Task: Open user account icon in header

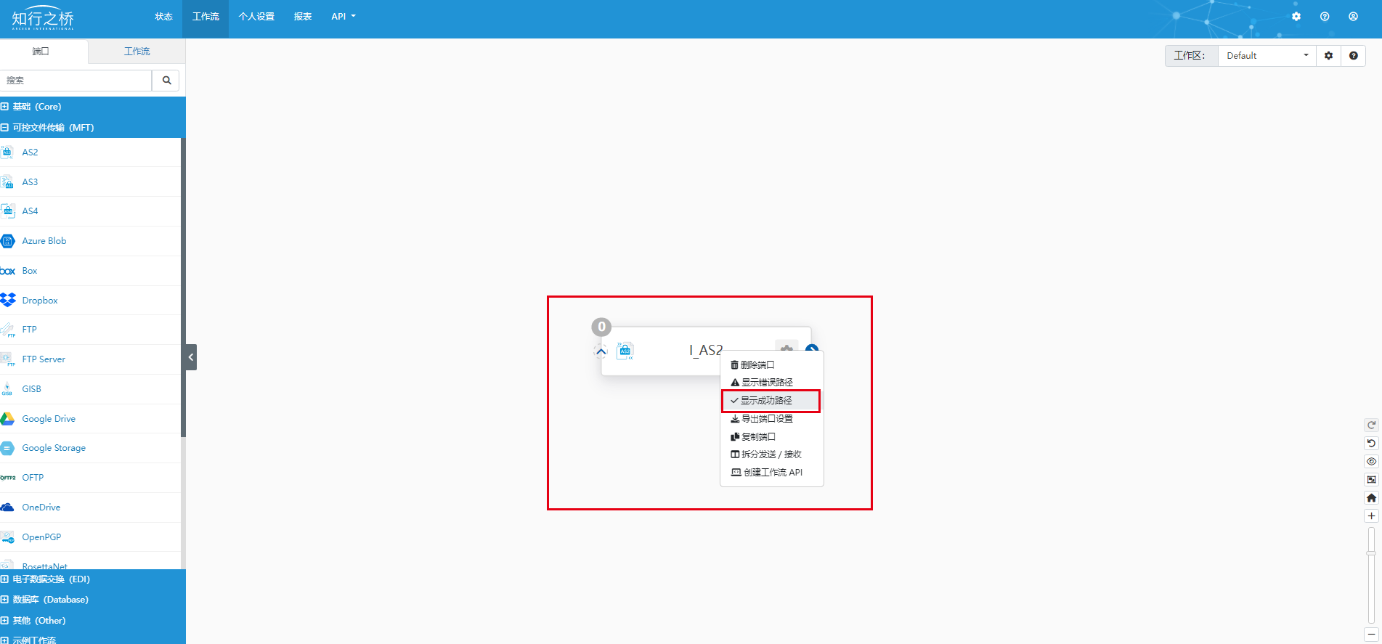Action: [x=1353, y=17]
